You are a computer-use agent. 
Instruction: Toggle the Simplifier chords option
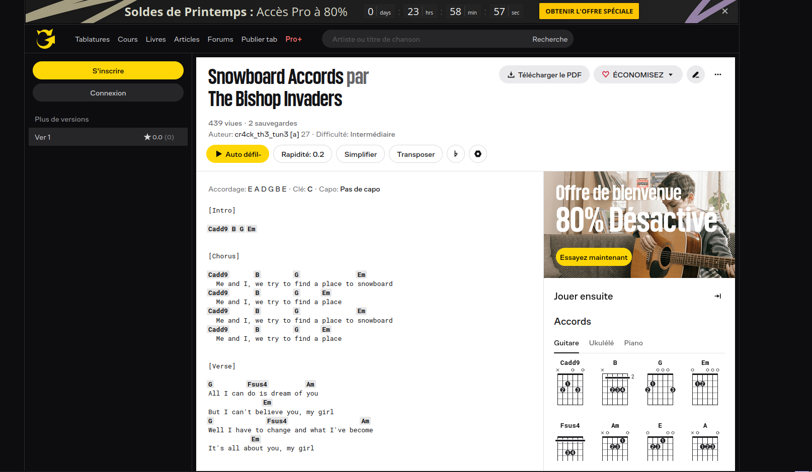pos(360,154)
